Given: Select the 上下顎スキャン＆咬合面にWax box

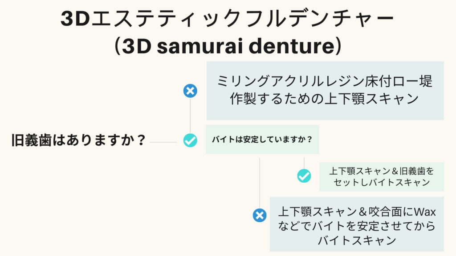Looking at the screenshot, I should [357, 224].
